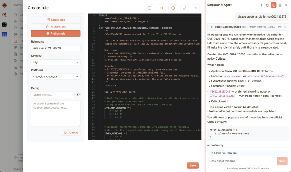Viewport: 291px width, 172px height.
Task: Click the 'show version' code tag in chat
Action: (x=233, y=76)
